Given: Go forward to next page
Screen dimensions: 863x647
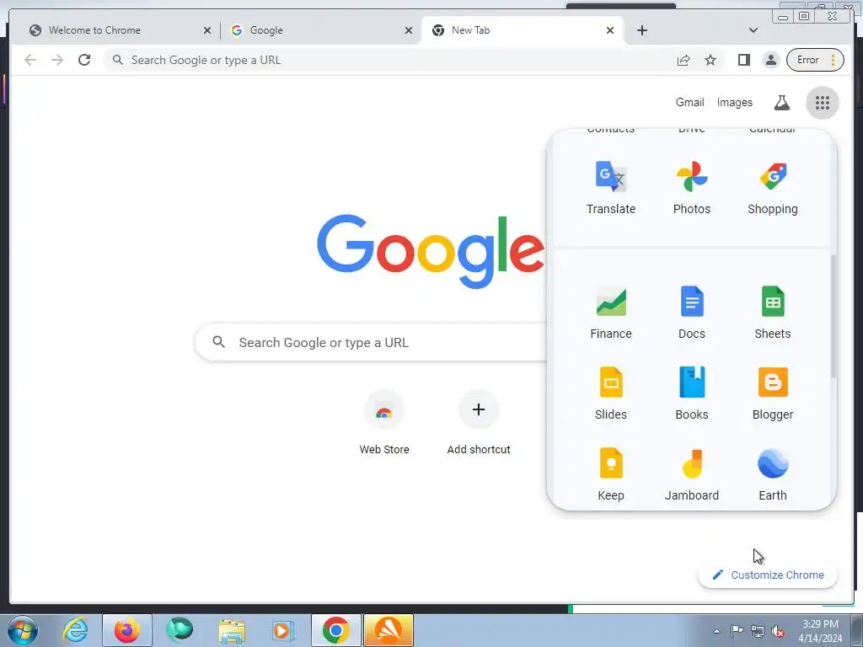Looking at the screenshot, I should pos(57,60).
